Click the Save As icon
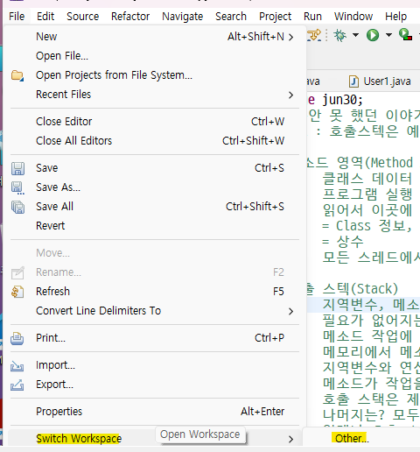The height and width of the screenshot is (452, 420). pos(17,188)
